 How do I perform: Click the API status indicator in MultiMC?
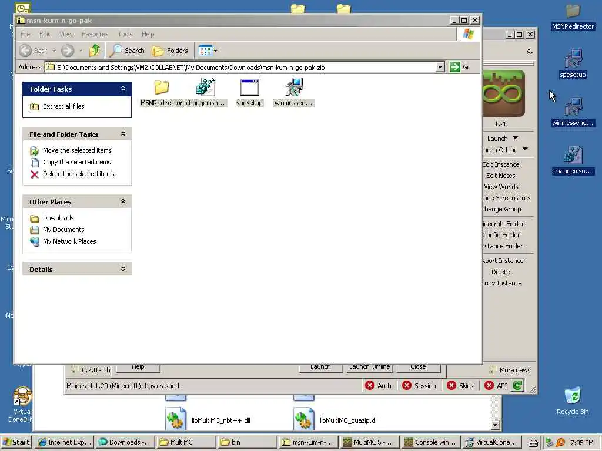pos(496,386)
